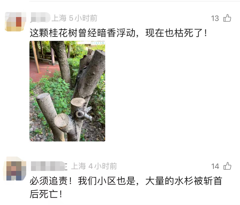
Task: Open the second commenter's blurred username
Action: (x=48, y=166)
